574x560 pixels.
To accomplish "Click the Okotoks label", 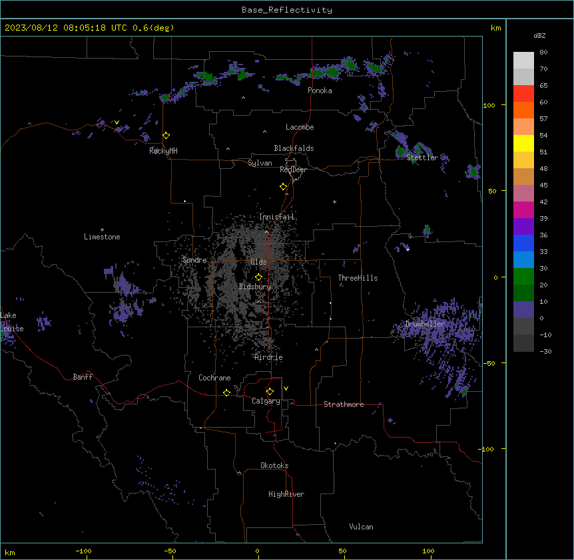I will coord(274,466).
